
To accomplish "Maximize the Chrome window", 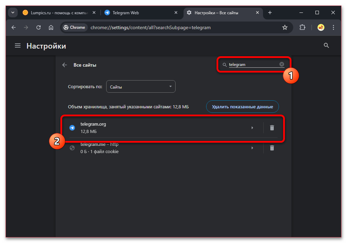I will (x=317, y=12).
